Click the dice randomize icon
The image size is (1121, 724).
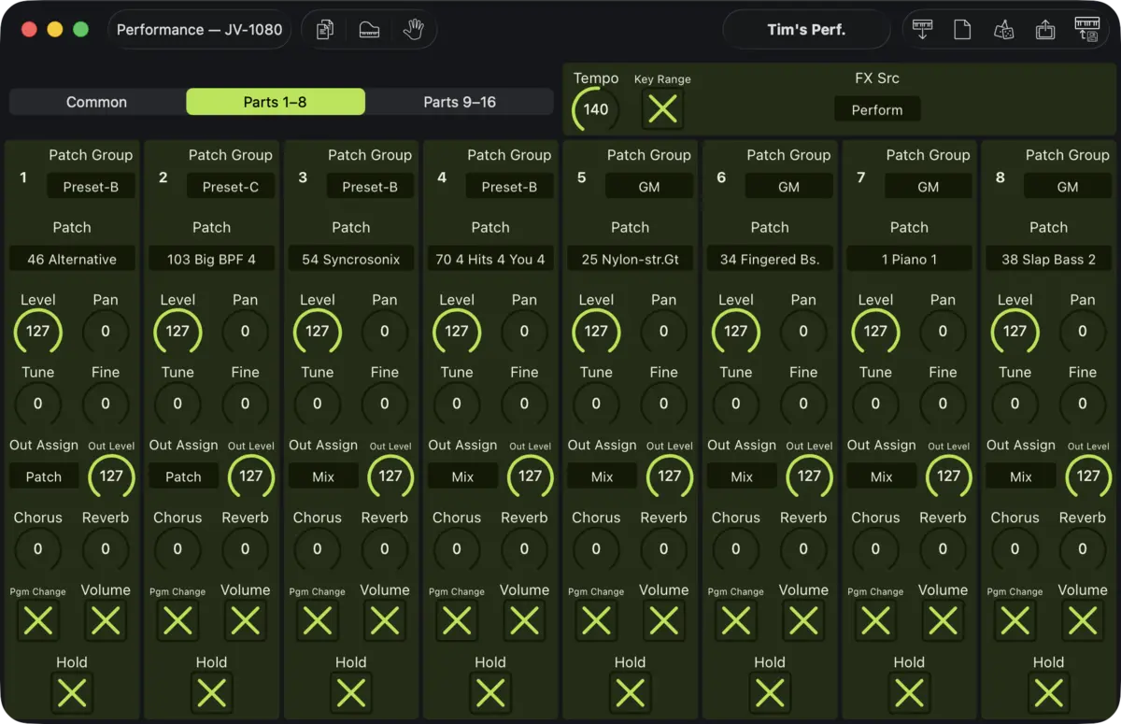pos(1004,30)
